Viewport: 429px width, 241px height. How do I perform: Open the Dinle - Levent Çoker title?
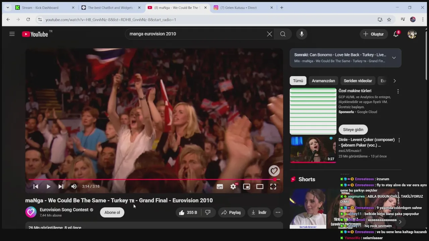[366, 142]
